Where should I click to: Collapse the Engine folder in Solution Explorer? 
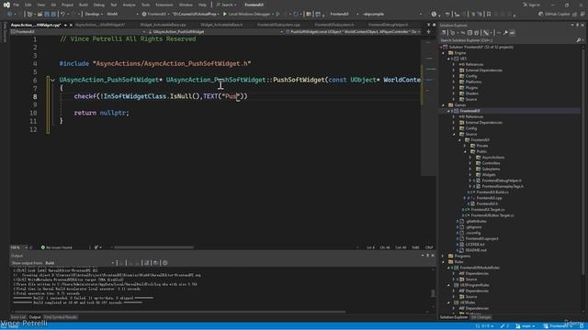tap(444, 53)
